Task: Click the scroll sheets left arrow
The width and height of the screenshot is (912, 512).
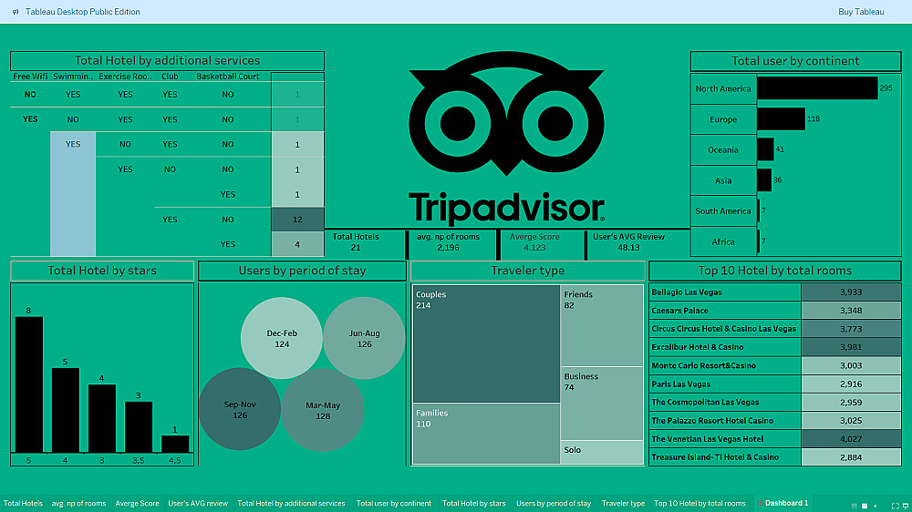Action: [876, 506]
